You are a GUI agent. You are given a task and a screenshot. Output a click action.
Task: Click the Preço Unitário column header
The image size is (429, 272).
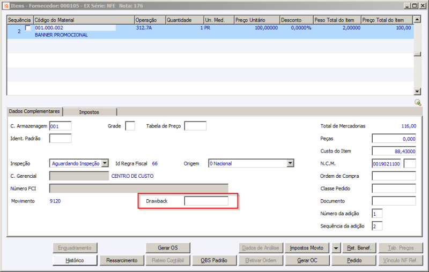[257, 20]
